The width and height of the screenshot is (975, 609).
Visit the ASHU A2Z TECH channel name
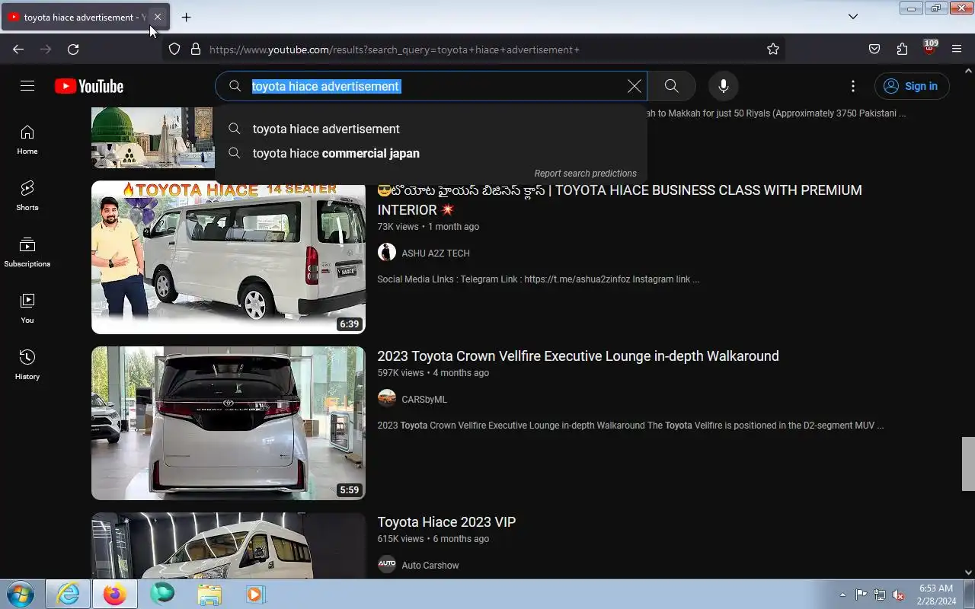pyautogui.click(x=436, y=253)
